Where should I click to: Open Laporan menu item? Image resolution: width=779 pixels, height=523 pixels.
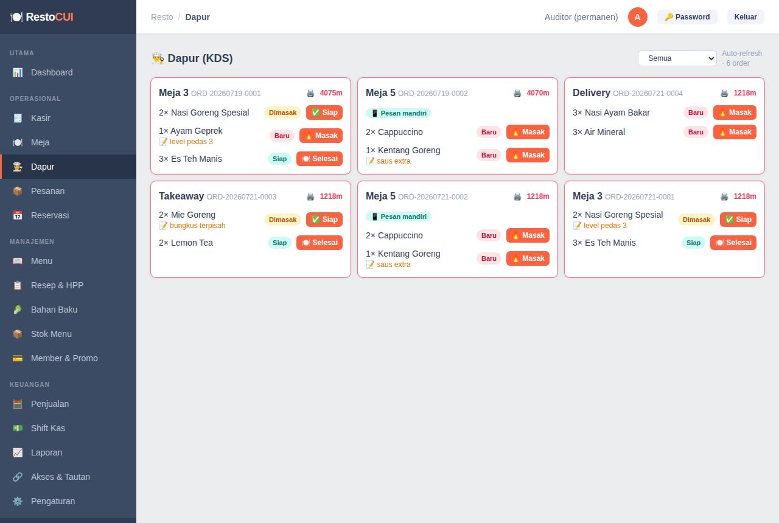pos(68,452)
